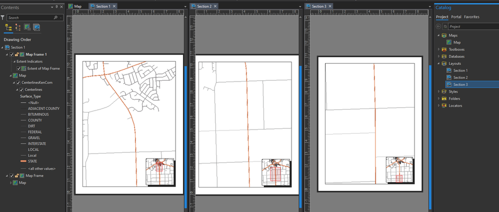
Task: Click the Layouts folder icon in Catalog
Action: (444, 63)
